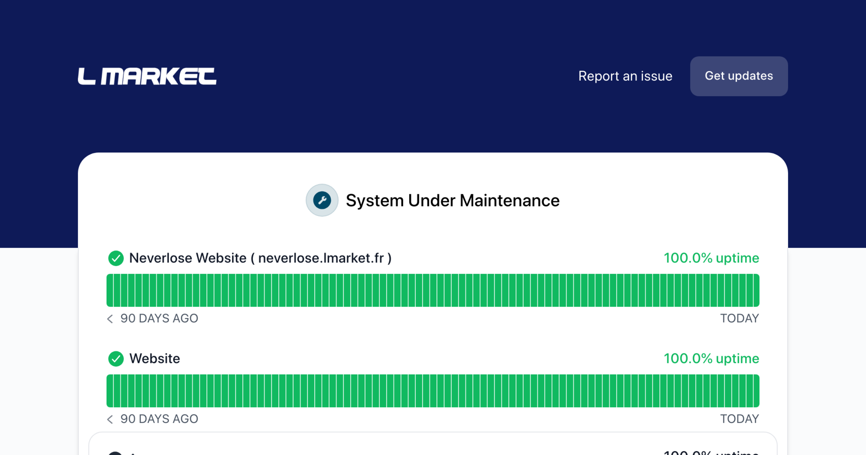Select the Website monitor name
Image resolution: width=866 pixels, height=455 pixels.
click(x=154, y=359)
